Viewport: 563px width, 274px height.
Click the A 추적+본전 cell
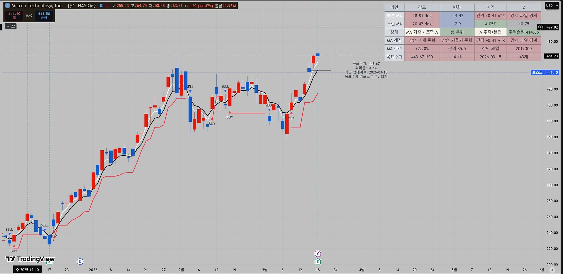pos(491,32)
